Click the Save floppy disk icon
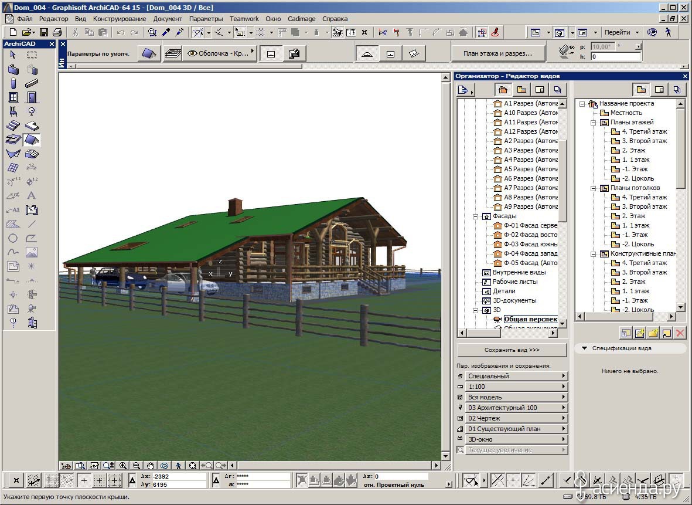Screen dimensions: 692x505 pyautogui.click(x=44, y=32)
